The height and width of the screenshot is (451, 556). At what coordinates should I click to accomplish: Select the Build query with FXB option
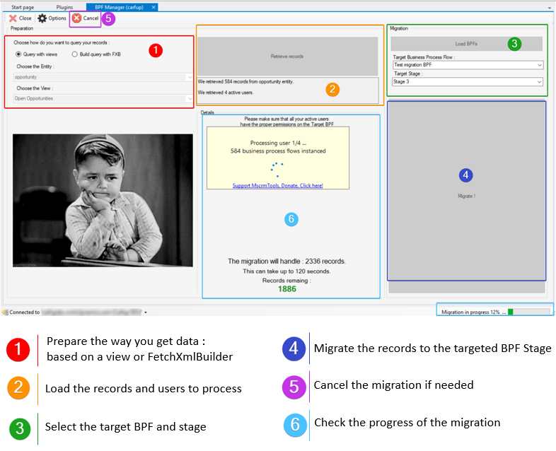tap(74, 54)
